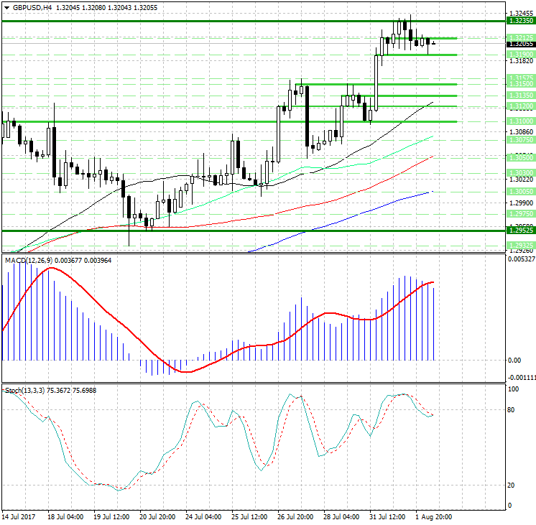Image resolution: width=536 pixels, height=525 pixels.
Task: Click the 0.00 level on MACD scale
Action: tap(514, 360)
